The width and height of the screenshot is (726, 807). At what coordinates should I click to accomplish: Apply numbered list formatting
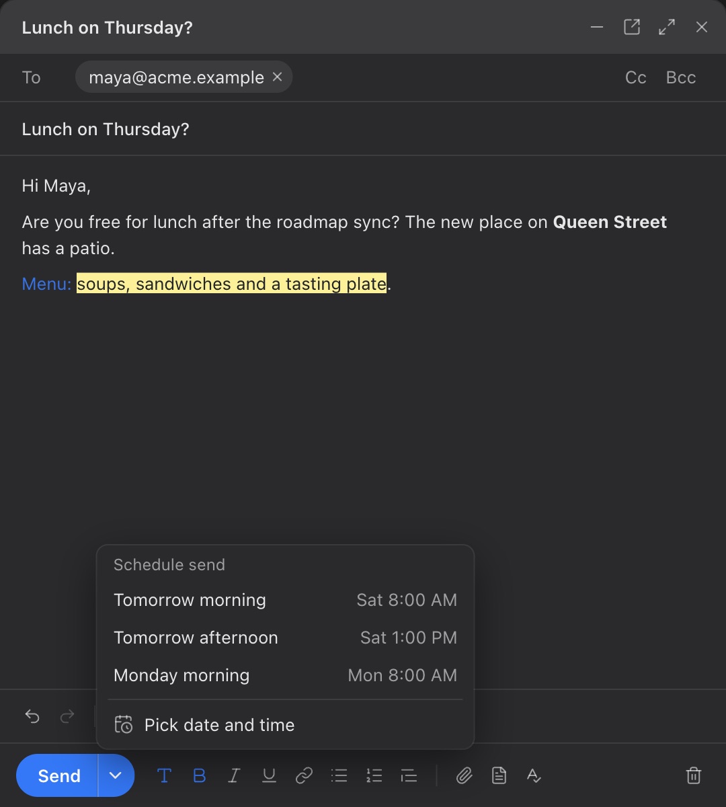[374, 776]
